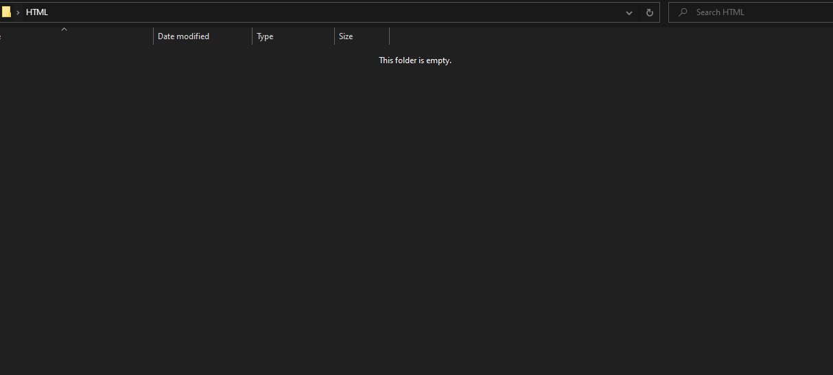
Task: Click the magnifier search icon
Action: tap(683, 12)
